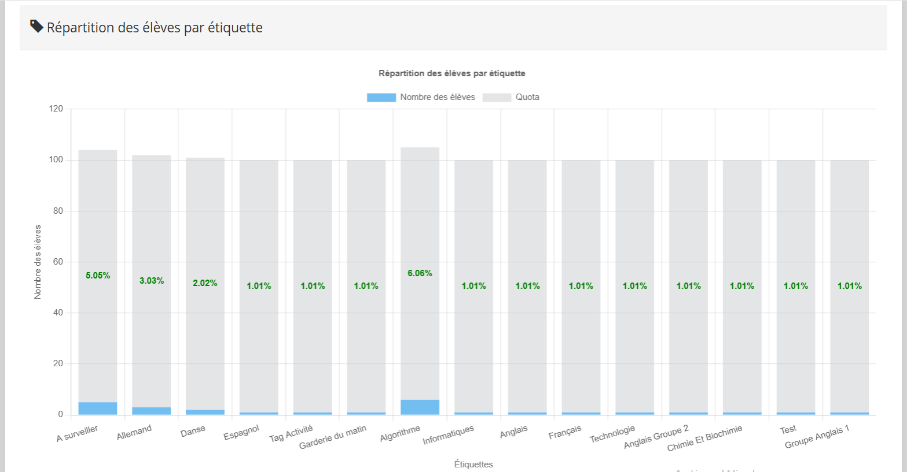
Task: Click the blue bar for A surveiller
Action: [98, 408]
